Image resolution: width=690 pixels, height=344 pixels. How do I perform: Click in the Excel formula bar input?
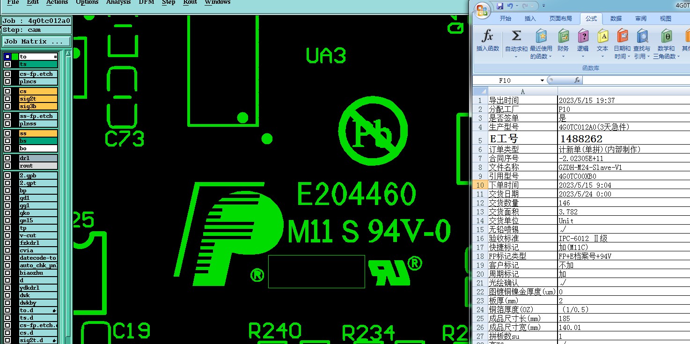(x=637, y=81)
